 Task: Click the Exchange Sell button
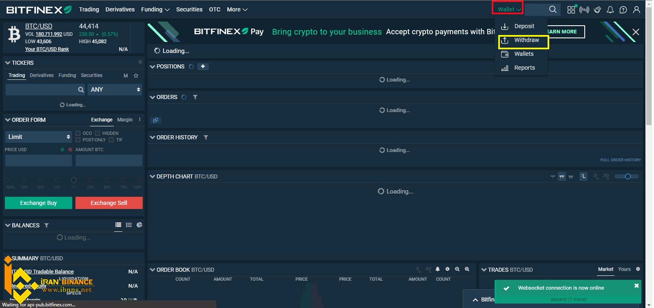(109, 203)
